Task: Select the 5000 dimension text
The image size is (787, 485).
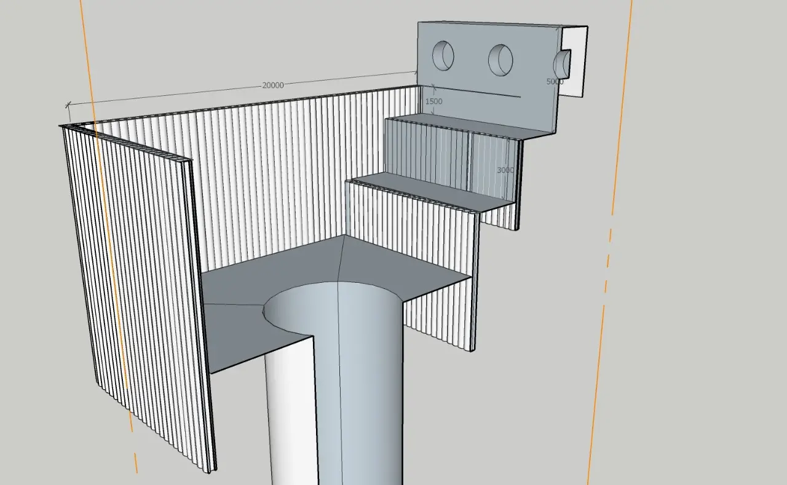Action: 555,81
